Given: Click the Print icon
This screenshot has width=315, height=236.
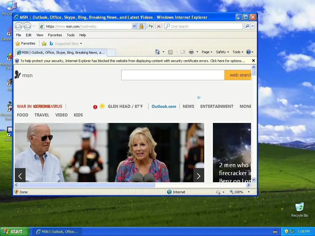Looking at the screenshot, I should pos(191,52).
